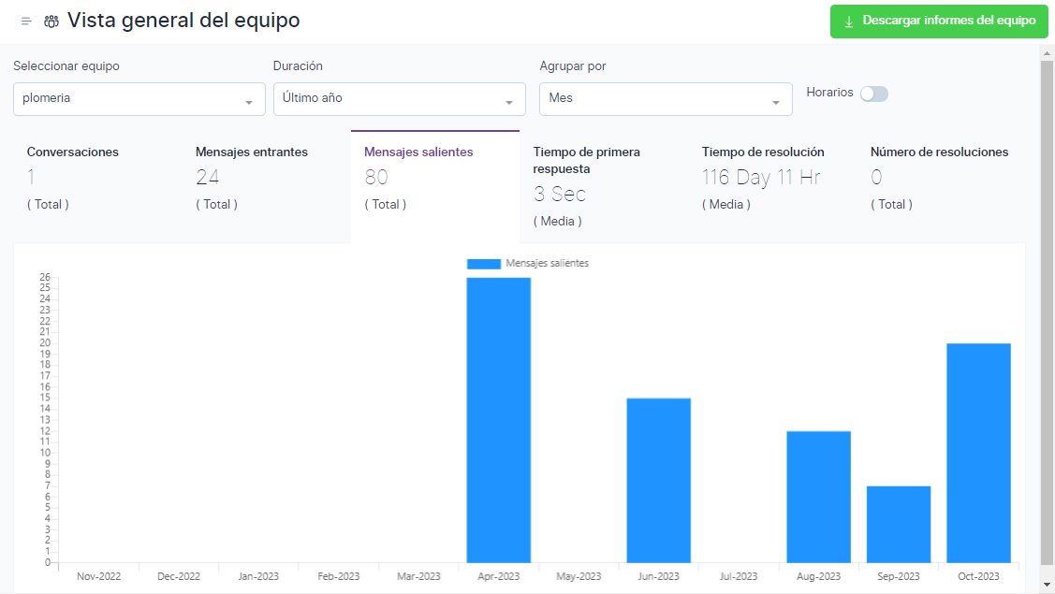The height and width of the screenshot is (594, 1055).
Task: Open the Agrupar por dropdown set to Mes
Action: pos(666,98)
